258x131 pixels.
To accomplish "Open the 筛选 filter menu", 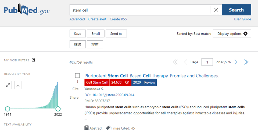I will coord(77,44).
